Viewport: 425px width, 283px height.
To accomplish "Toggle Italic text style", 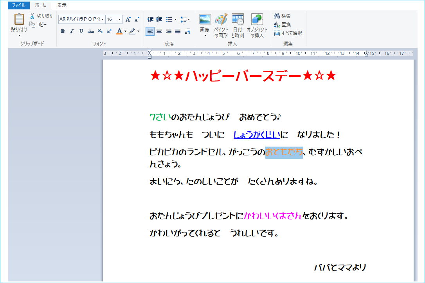I will [x=72, y=31].
